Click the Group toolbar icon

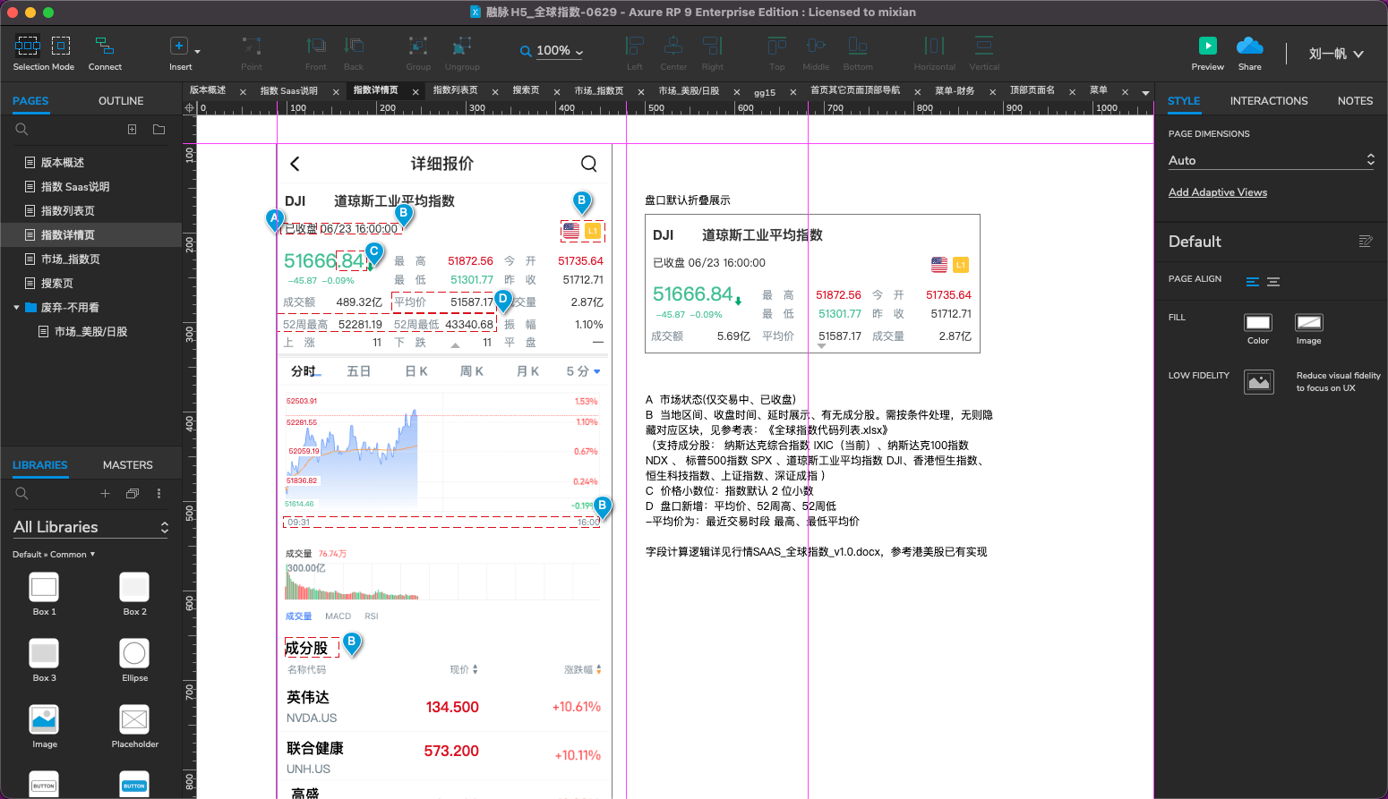pyautogui.click(x=418, y=46)
